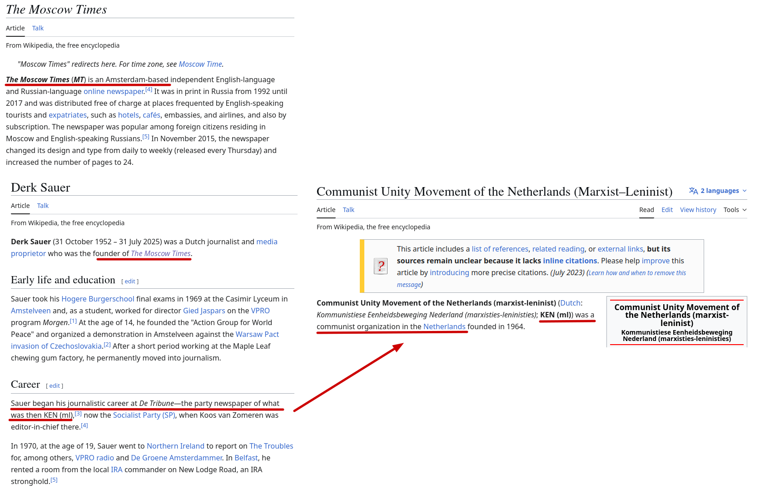
Task: Open citation [5] after English-speaking Russians
Action: click(x=146, y=137)
